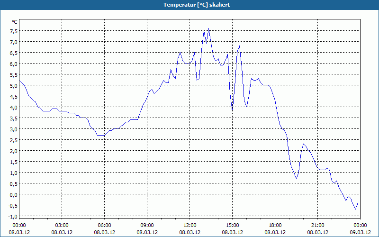The width and height of the screenshot is (379, 237).
Task: Click the highest peak of the temperature curve
Action: (x=208, y=28)
